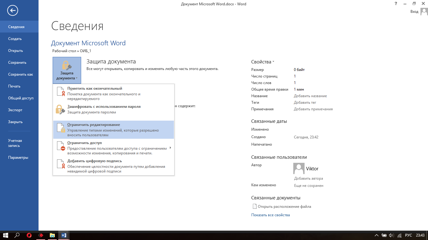Click the Ограничить редактирование lock page icon
Viewport: 428px width, 240px height.
(60, 127)
